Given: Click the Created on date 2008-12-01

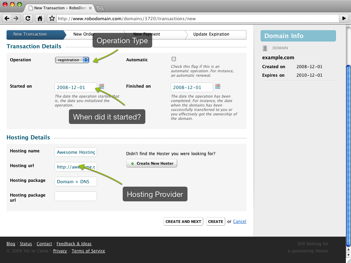Looking at the screenshot, I should pyautogui.click(x=310, y=67).
